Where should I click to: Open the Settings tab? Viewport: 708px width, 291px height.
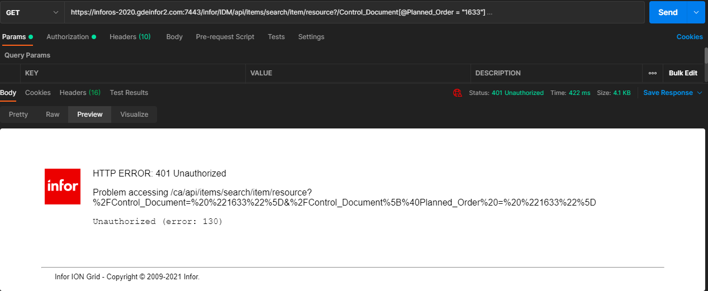[311, 37]
